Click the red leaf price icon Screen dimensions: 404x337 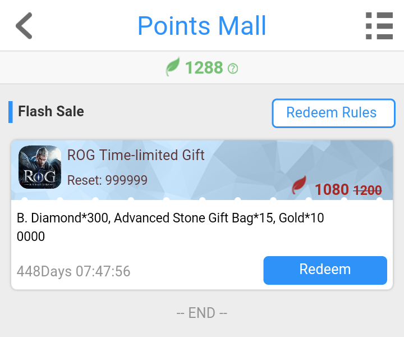pyautogui.click(x=299, y=185)
